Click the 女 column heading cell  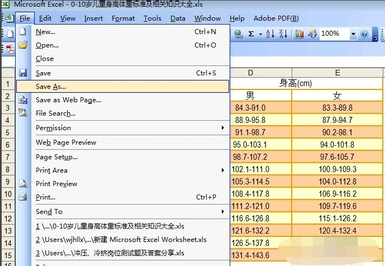(337, 96)
